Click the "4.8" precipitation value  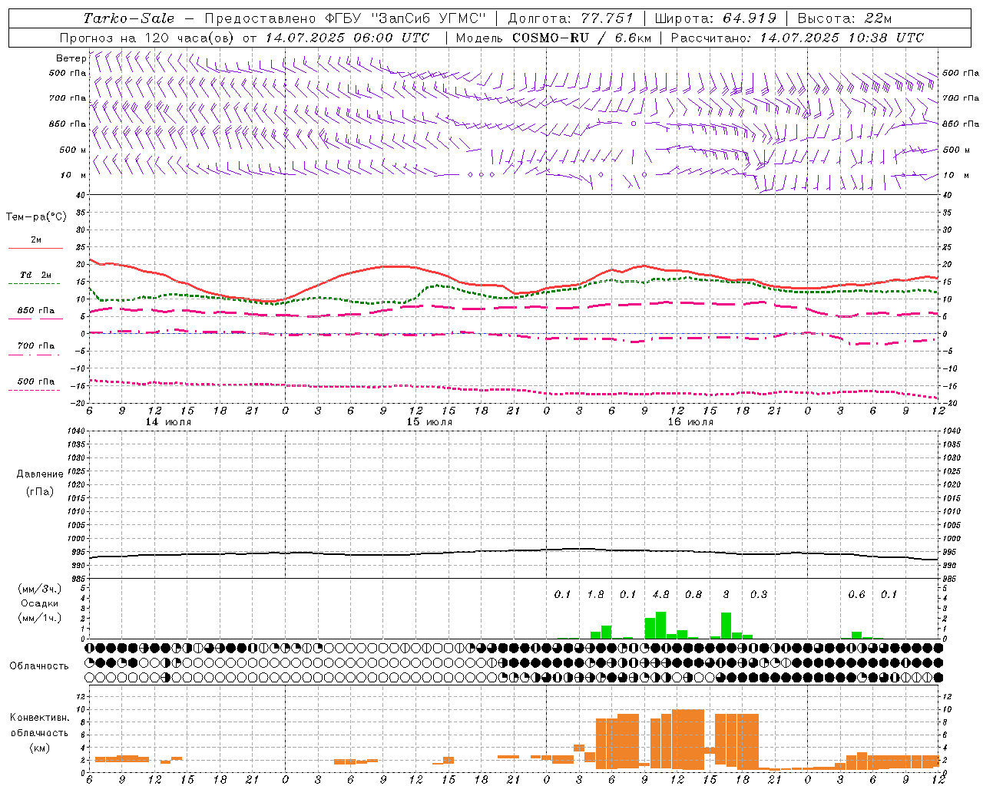[660, 594]
